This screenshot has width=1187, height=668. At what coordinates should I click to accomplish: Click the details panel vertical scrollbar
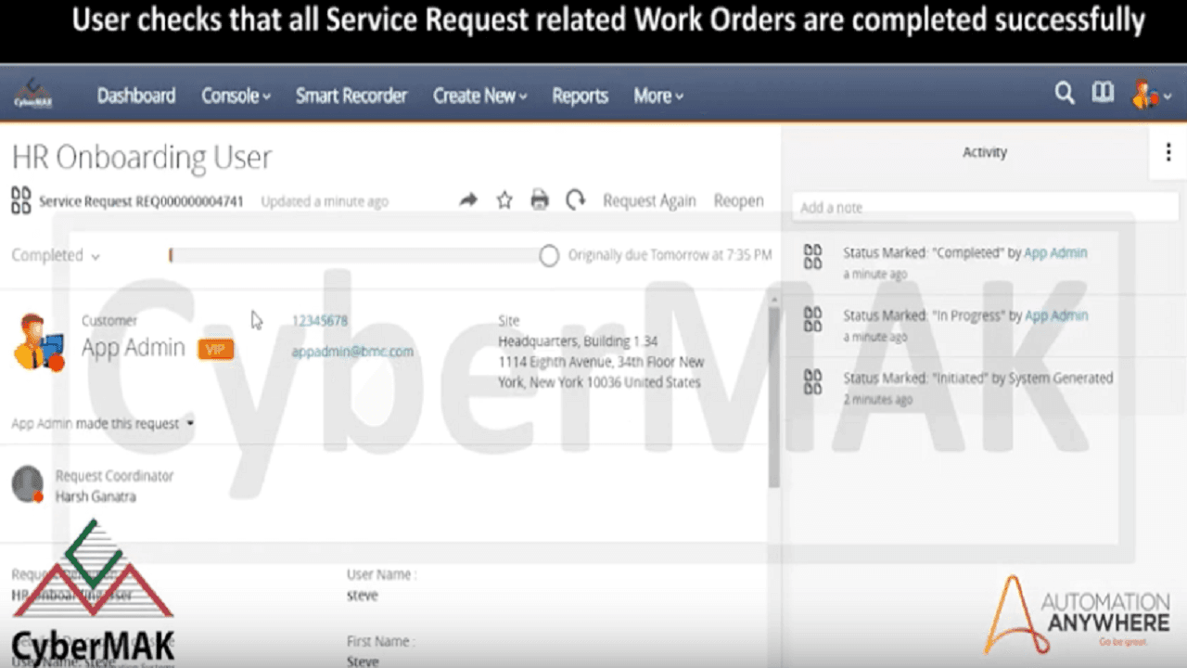(774, 396)
